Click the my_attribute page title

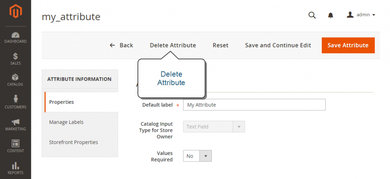click(x=71, y=17)
